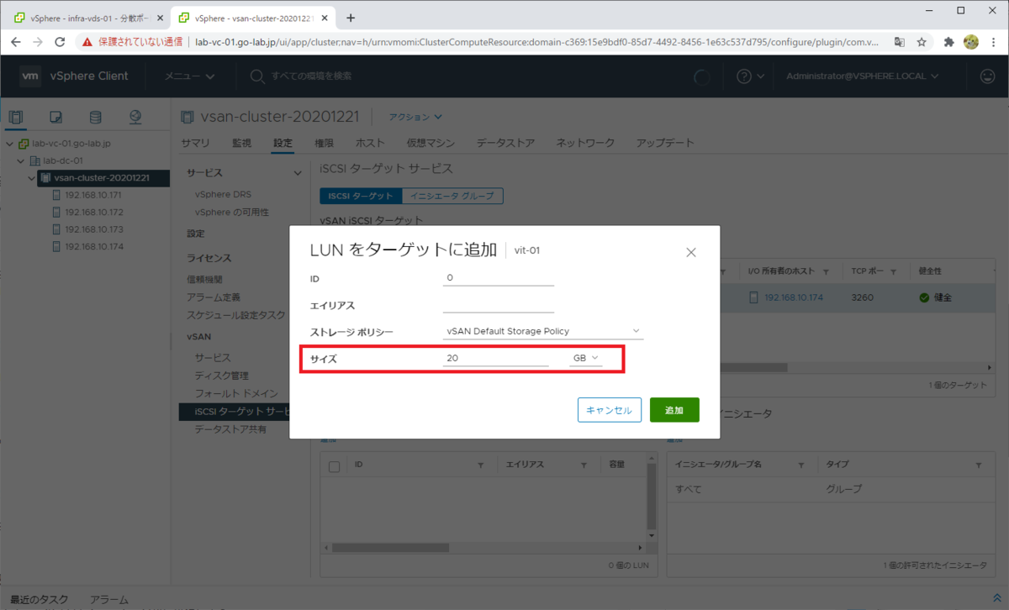
Task: Click the translate page icon
Action: (x=899, y=41)
